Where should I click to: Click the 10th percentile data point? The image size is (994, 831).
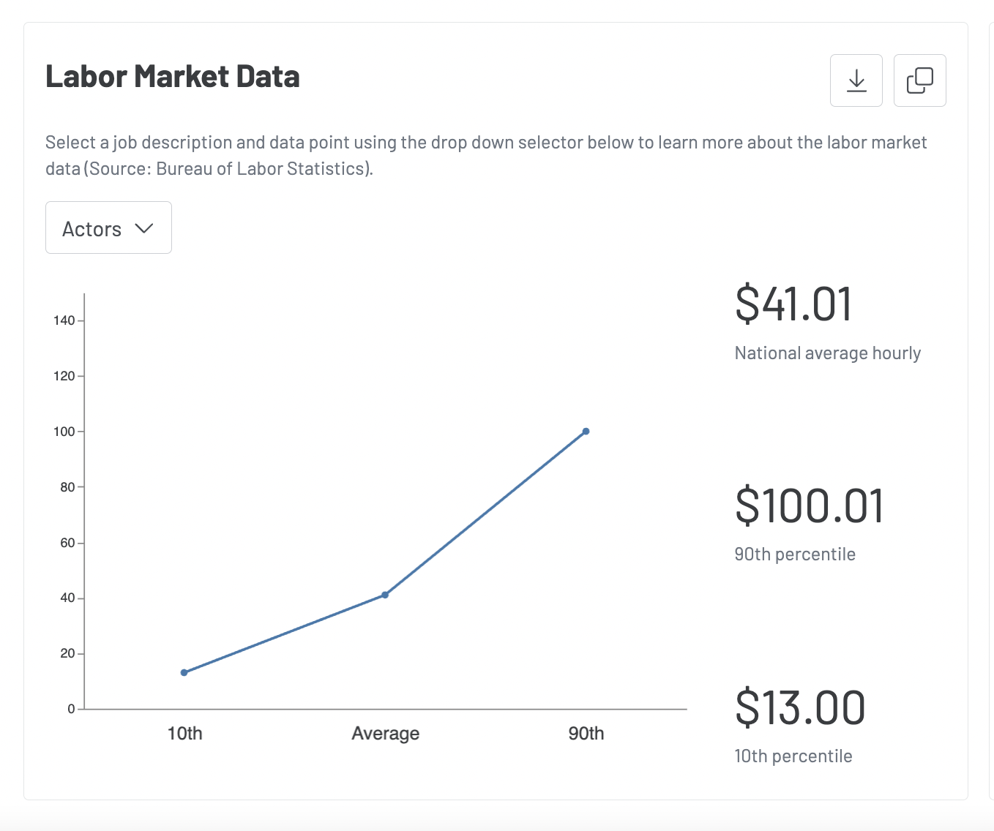184,672
